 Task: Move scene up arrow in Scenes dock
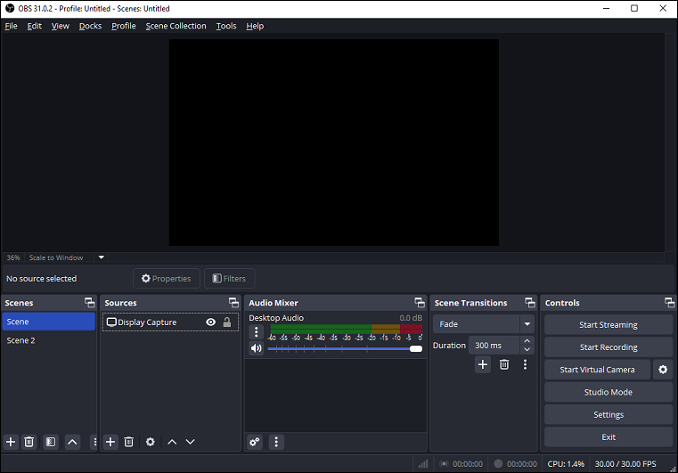[x=72, y=442]
